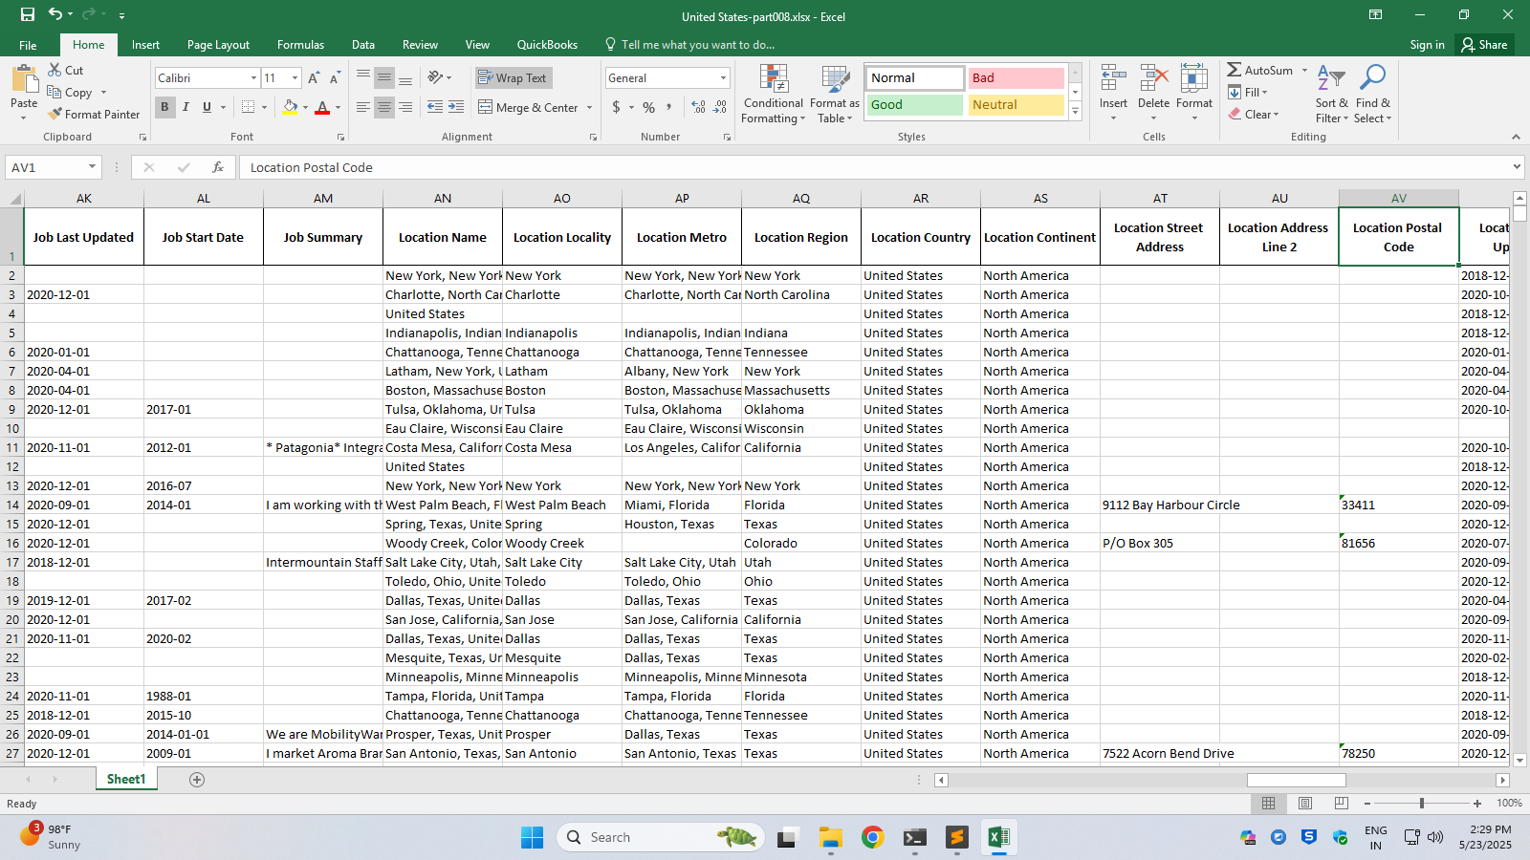Screen dimensions: 1530x860
Task: Click the Decrease Indent icon
Action: (x=435, y=107)
